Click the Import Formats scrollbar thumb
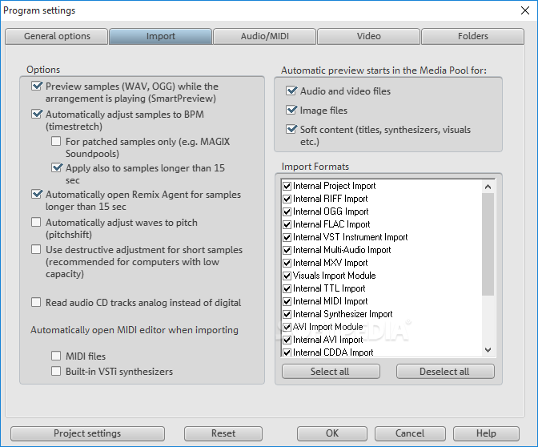Viewport: 538px width, 447px height. tap(488, 244)
